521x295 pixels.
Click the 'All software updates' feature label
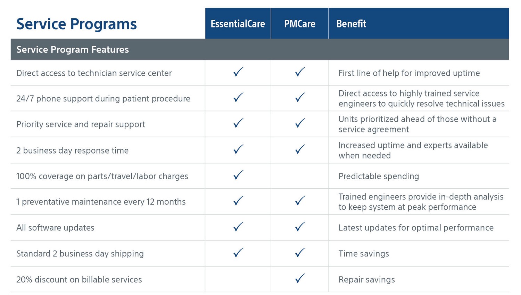click(x=56, y=228)
